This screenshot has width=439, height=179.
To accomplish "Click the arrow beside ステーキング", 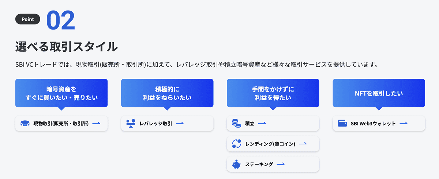I will click(x=281, y=164).
